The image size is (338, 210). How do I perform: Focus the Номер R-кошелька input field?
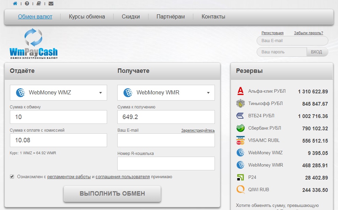click(166, 163)
